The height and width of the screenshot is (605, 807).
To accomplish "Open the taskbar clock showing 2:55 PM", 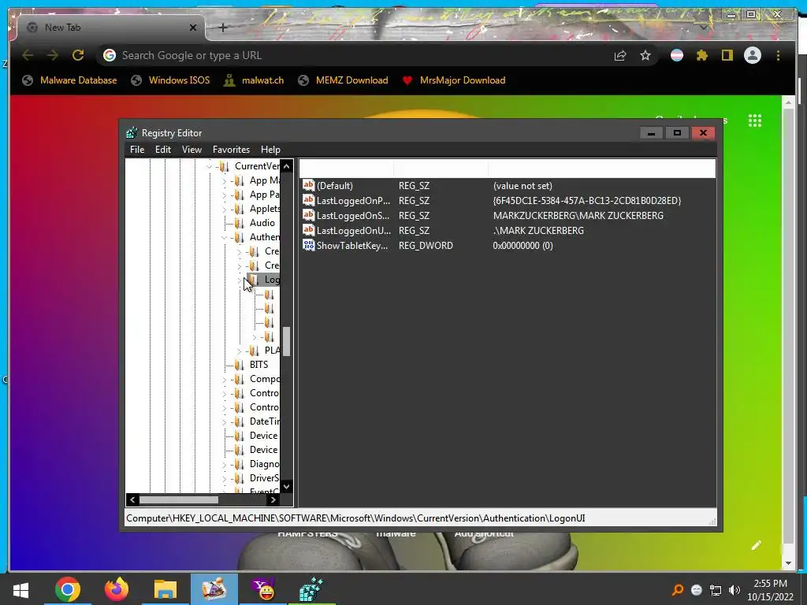I will [x=771, y=590].
